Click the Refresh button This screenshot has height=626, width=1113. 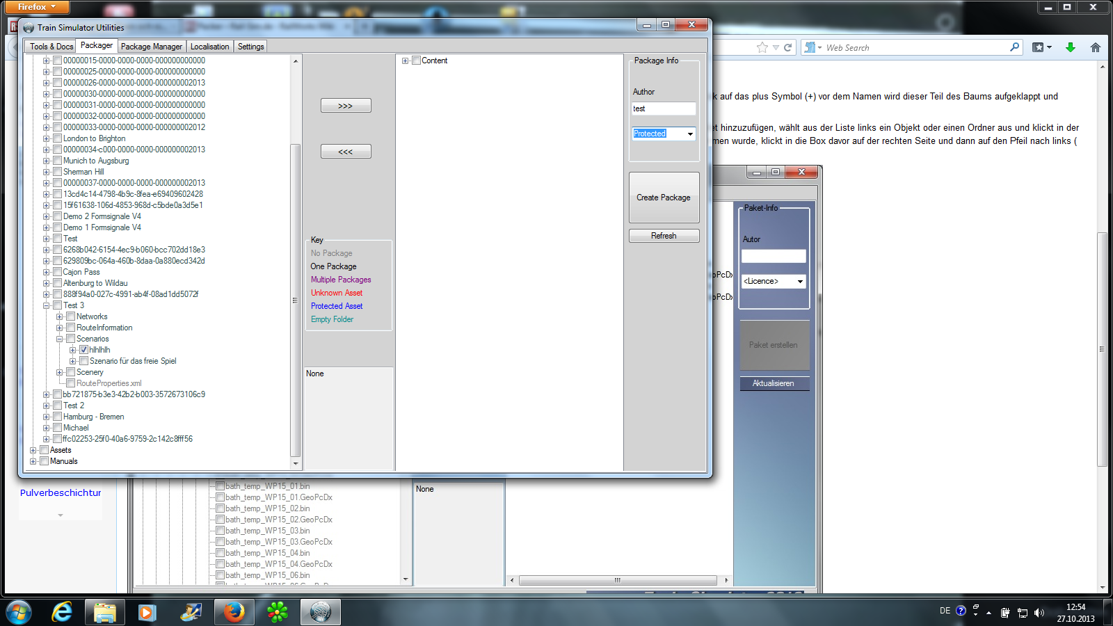coord(664,236)
